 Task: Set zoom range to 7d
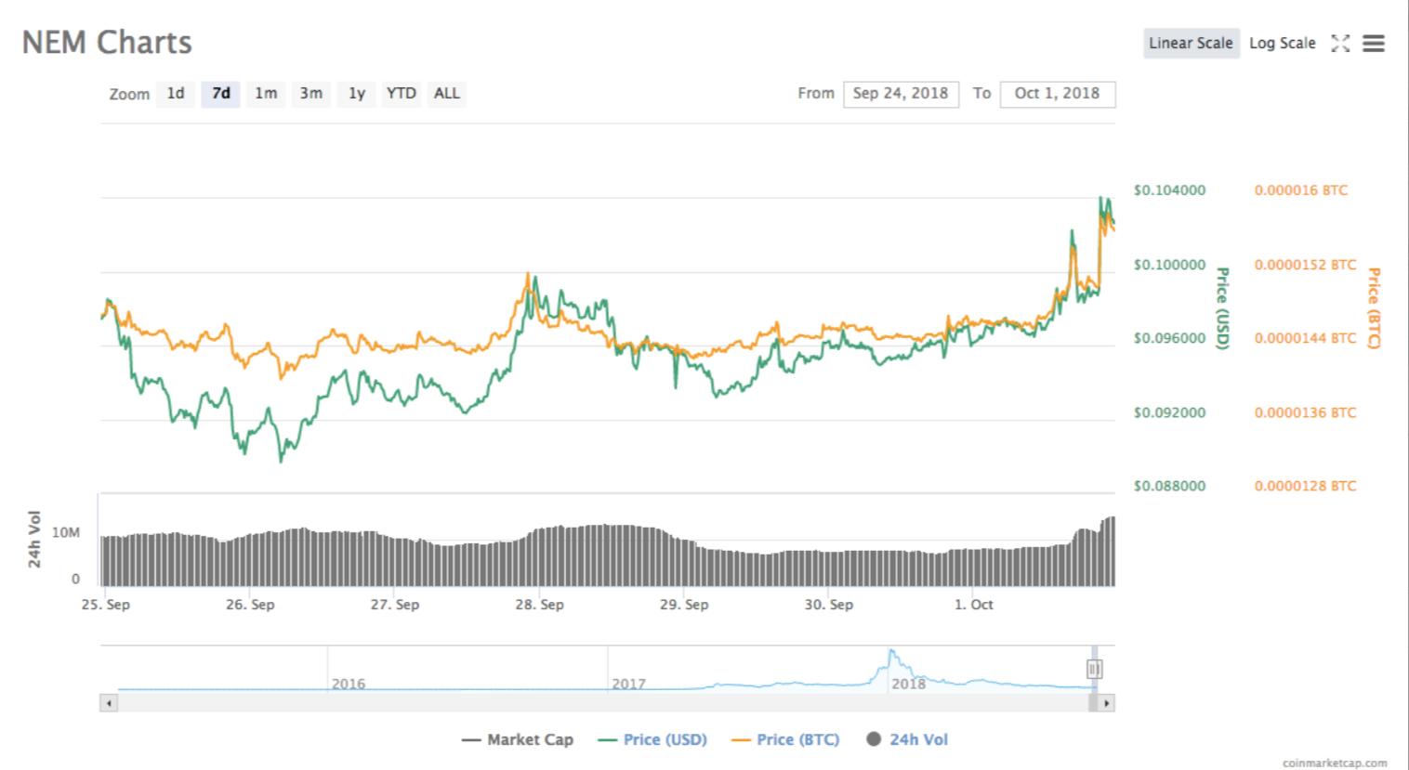[220, 94]
